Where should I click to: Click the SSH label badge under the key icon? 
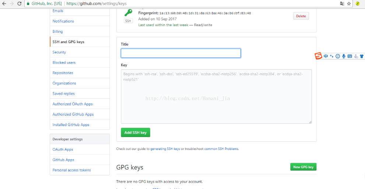(x=128, y=21)
